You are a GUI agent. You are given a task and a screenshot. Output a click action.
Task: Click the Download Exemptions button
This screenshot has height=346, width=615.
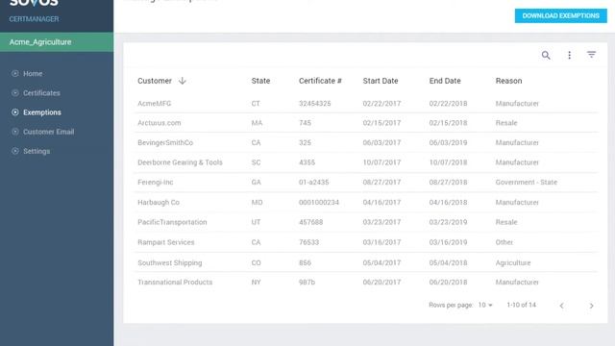click(560, 15)
